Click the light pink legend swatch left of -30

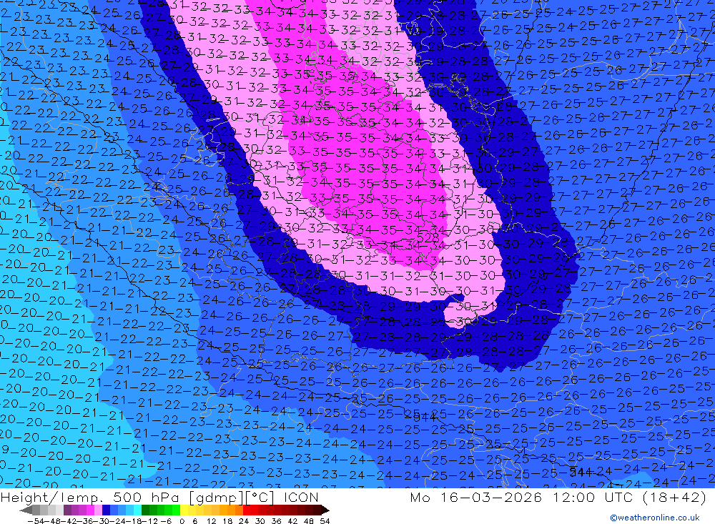(98, 510)
